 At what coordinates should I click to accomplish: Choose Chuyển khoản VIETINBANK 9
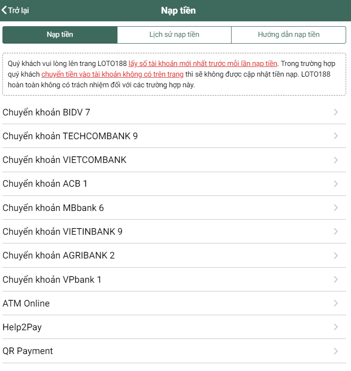(x=174, y=231)
